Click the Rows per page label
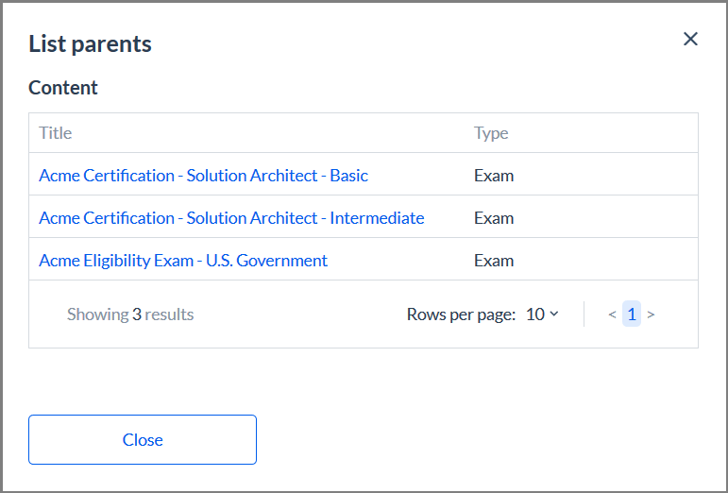This screenshot has width=728, height=493. coord(461,314)
